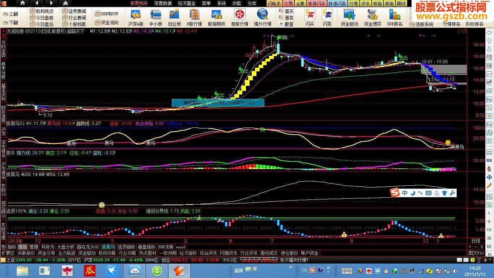
Task: Open 深度数据 menu
Action: tap(163, 3)
